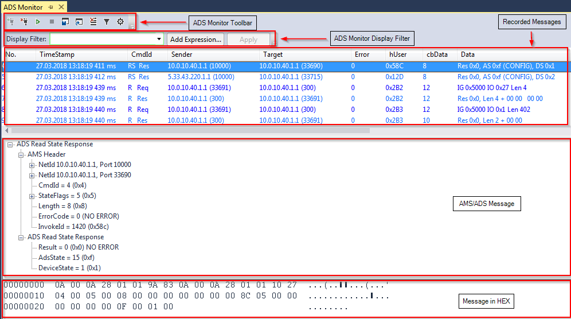Select the row with data IG 0x5000 IO 0x27 Len 4
571x319 pixels.
(285, 88)
